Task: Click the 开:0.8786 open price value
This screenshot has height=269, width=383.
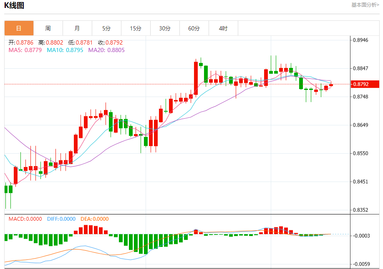Action: tap(21, 42)
